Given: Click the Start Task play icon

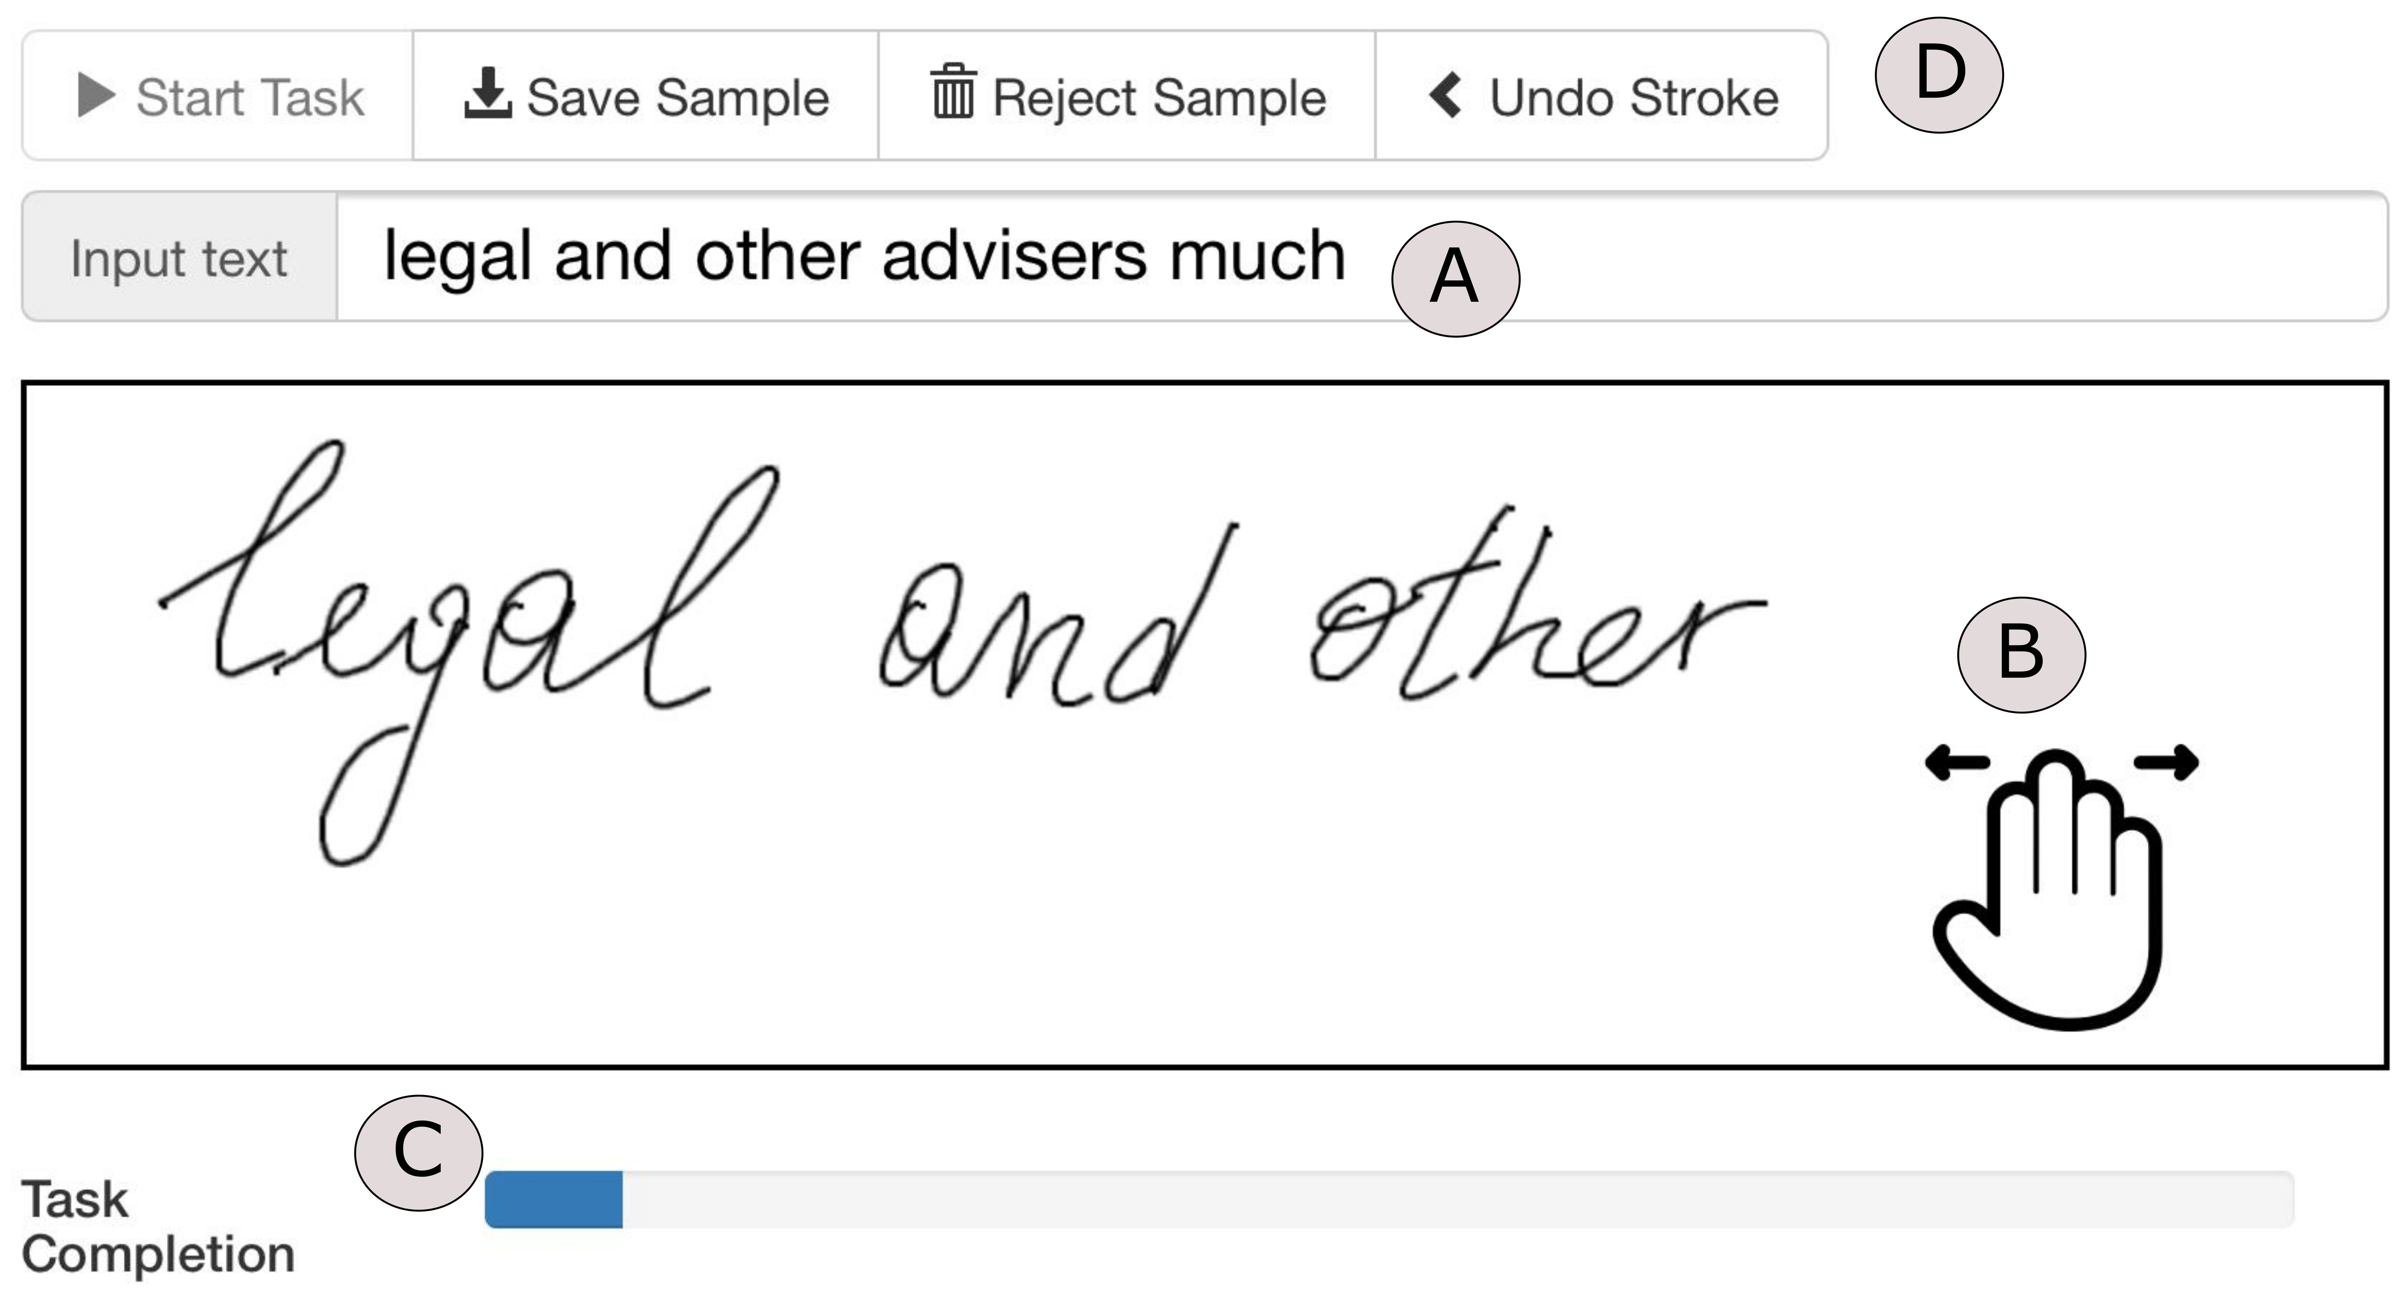Looking at the screenshot, I should tap(96, 96).
